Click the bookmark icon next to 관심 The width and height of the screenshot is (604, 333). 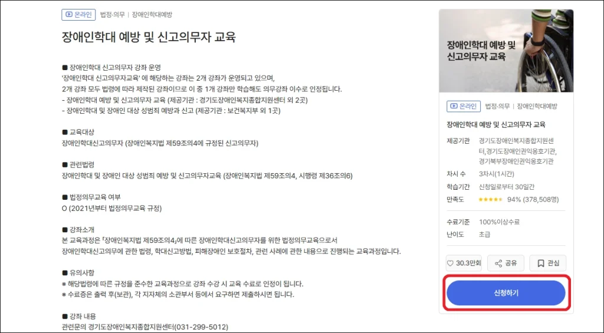coord(541,263)
